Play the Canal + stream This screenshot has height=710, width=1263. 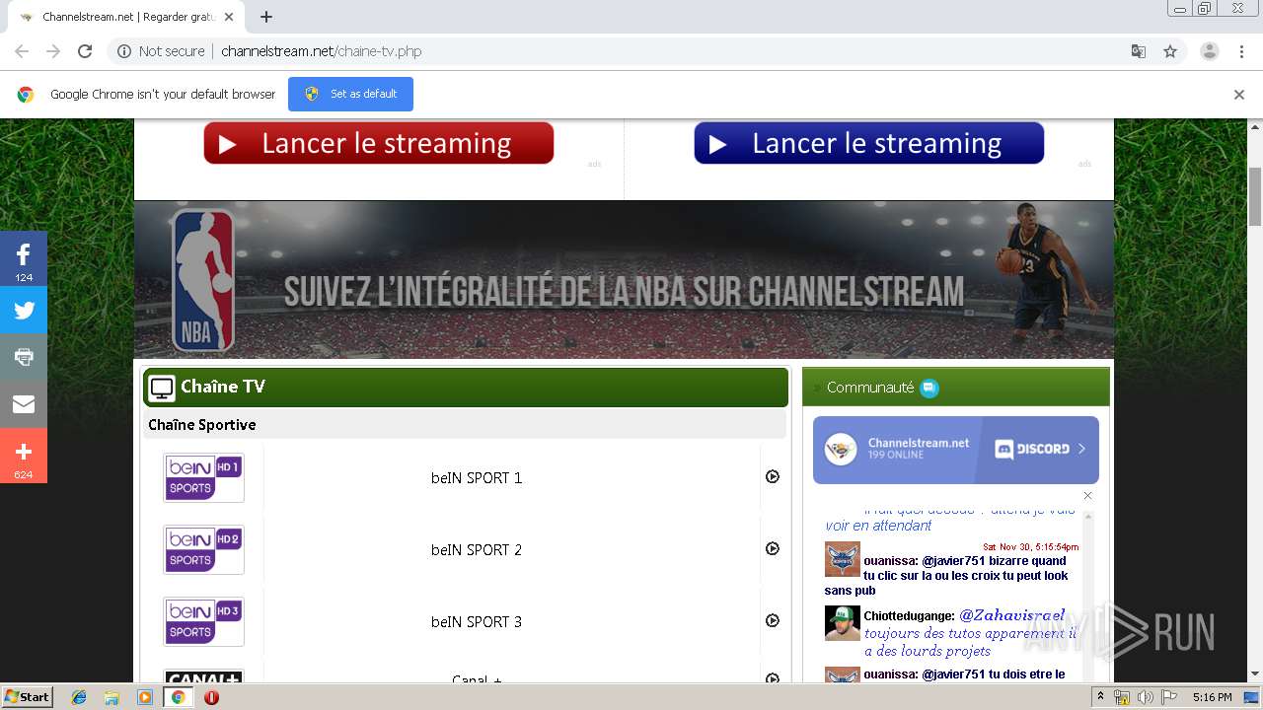point(773,678)
